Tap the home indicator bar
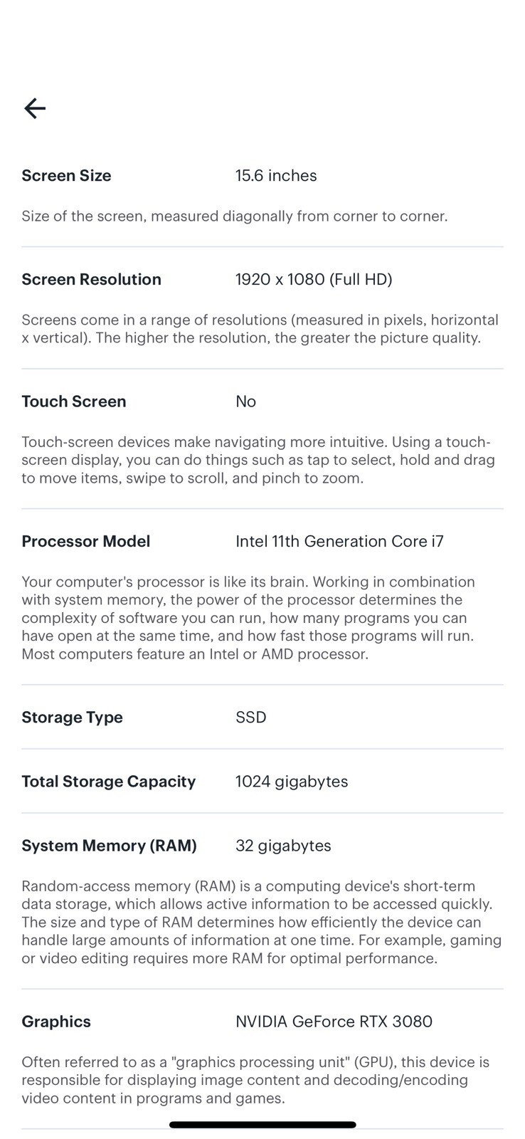Screen dimensions: 525x1139 [x=262, y=1125]
